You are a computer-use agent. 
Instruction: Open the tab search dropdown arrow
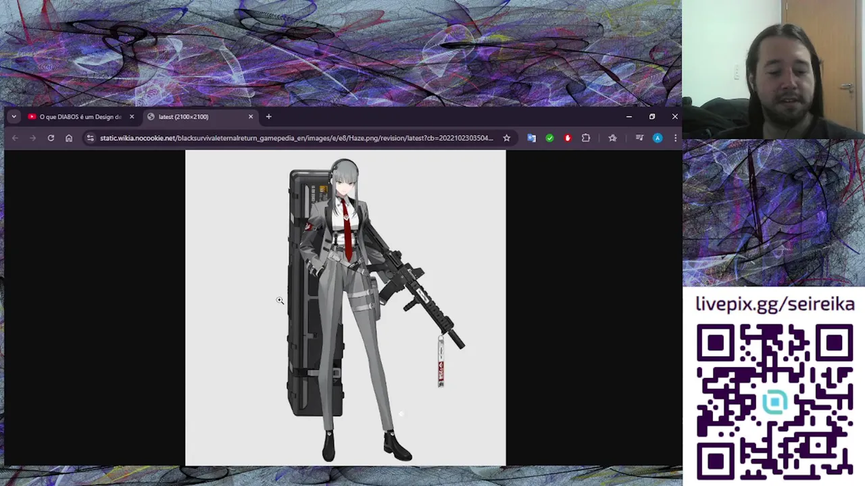14,117
